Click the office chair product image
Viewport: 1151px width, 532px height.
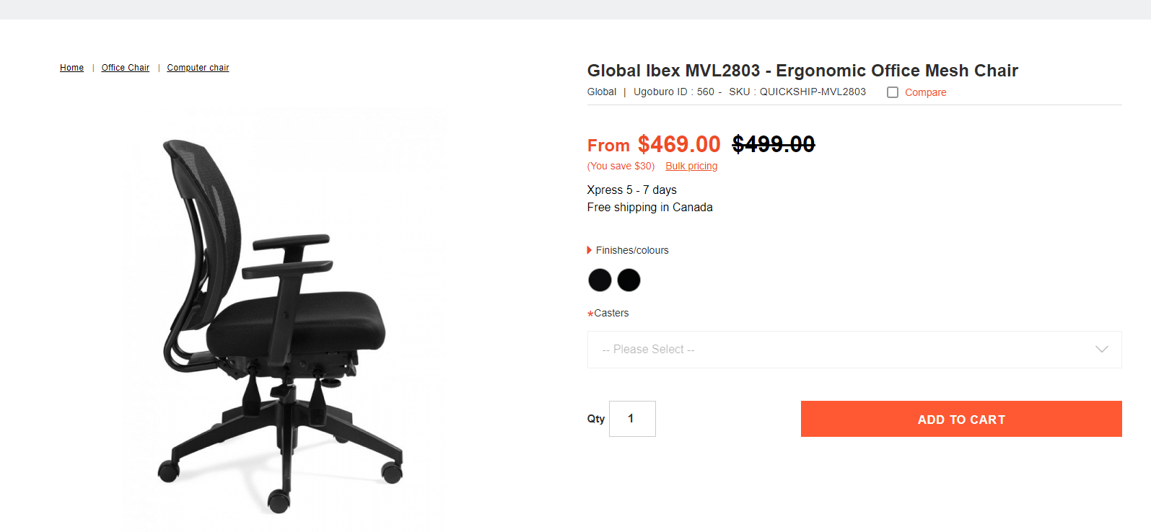(x=281, y=321)
